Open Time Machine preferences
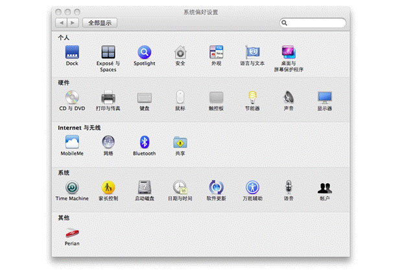The image size is (402, 272). pos(71,188)
